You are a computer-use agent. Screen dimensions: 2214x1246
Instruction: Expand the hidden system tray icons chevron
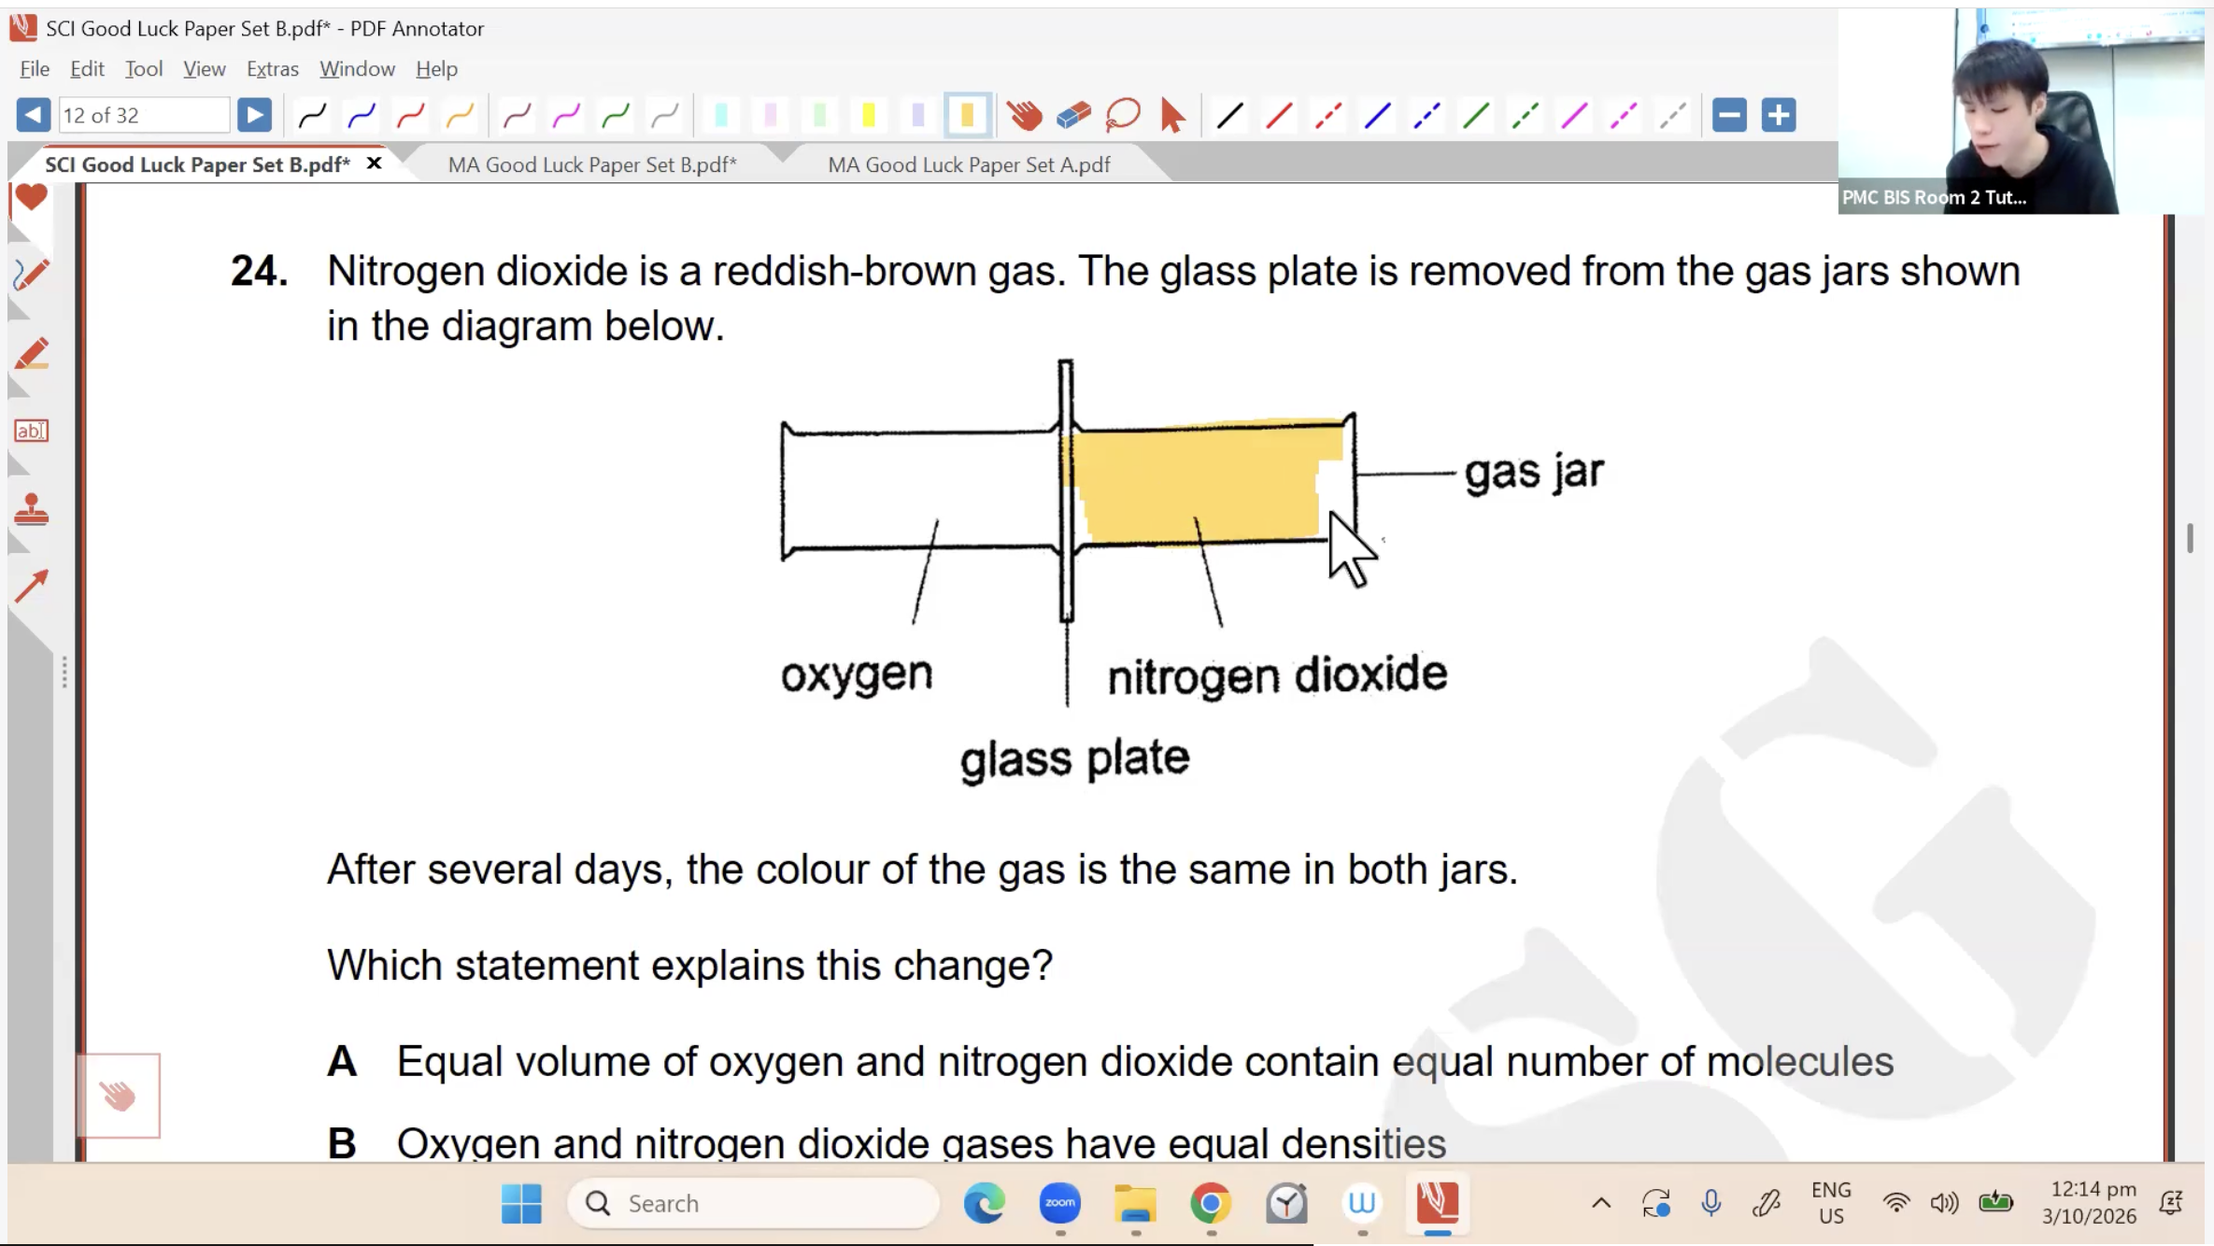pos(1601,1203)
